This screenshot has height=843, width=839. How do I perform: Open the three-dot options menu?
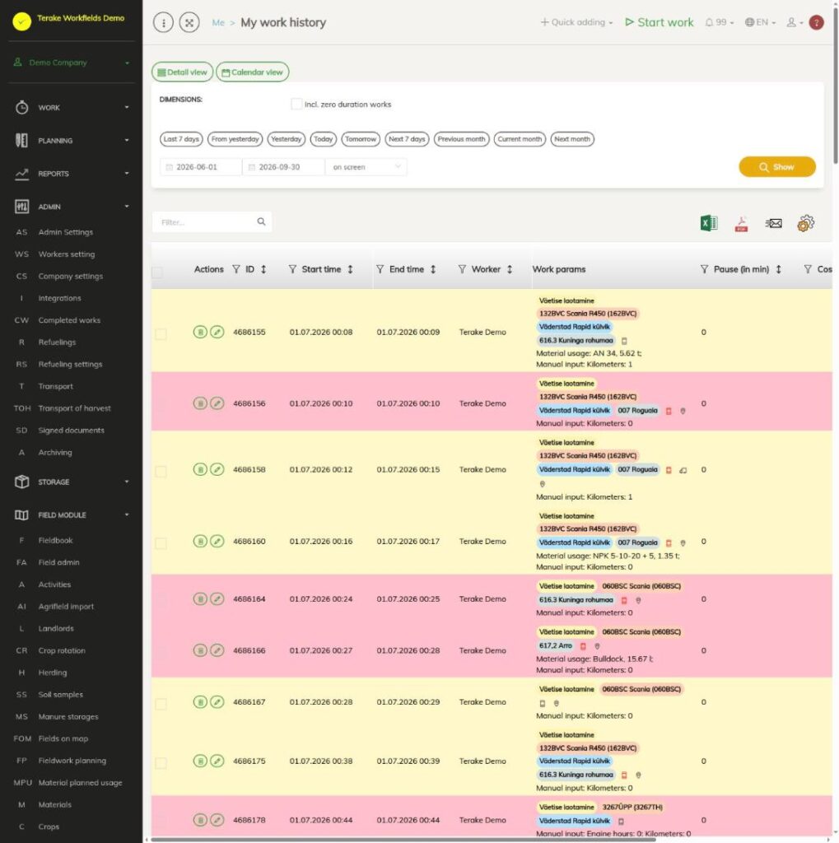point(164,22)
